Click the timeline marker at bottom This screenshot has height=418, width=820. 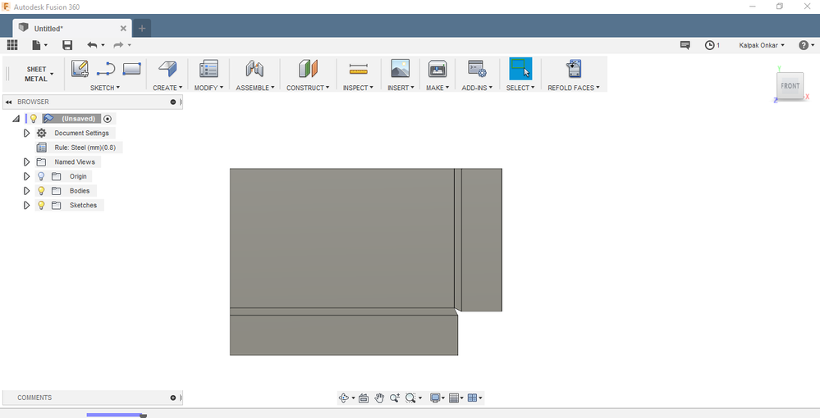coord(144,416)
